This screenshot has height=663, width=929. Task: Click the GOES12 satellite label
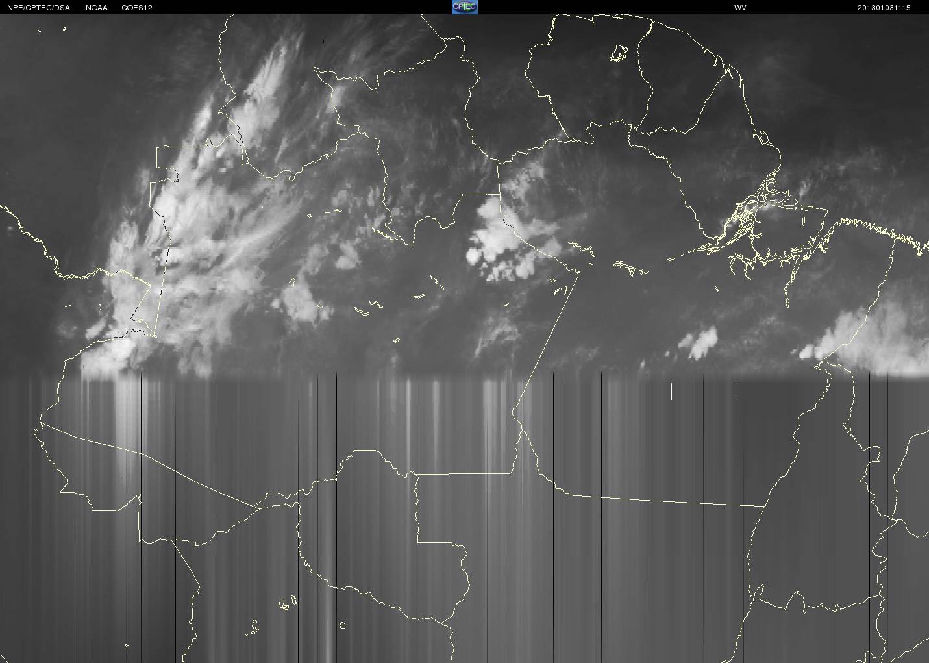(137, 8)
